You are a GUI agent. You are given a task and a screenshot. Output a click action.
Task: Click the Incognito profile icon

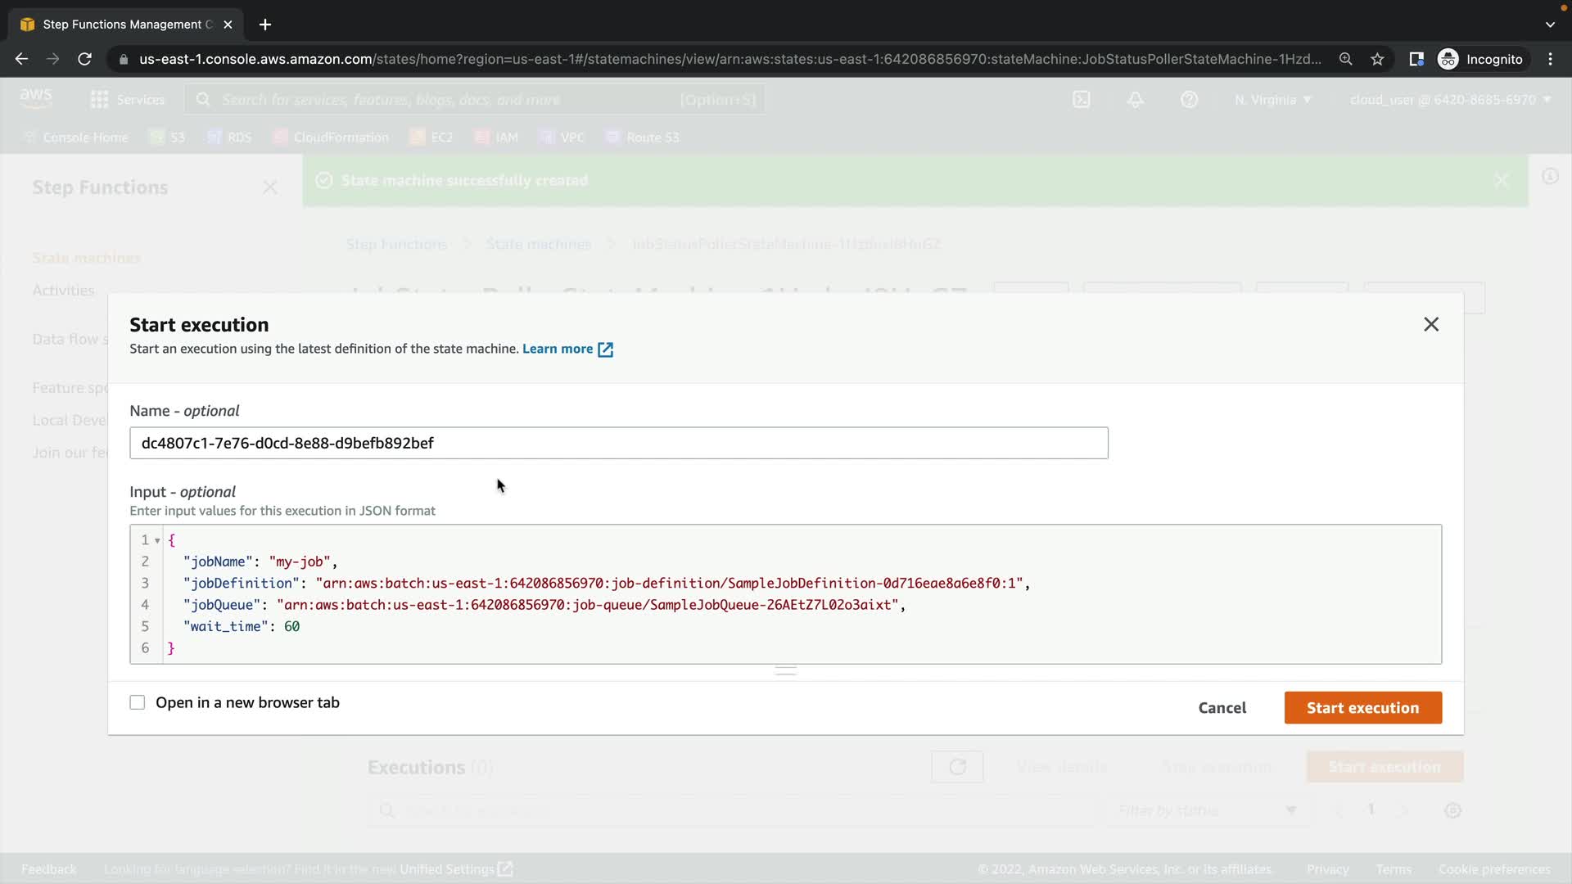1448,59
